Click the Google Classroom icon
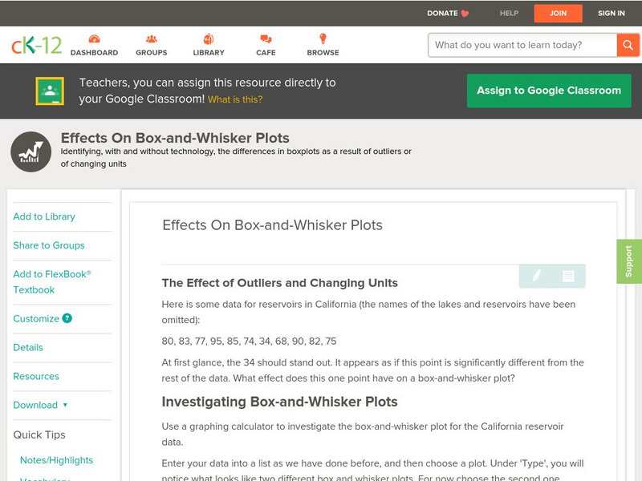This screenshot has height=481, width=642. [50, 91]
